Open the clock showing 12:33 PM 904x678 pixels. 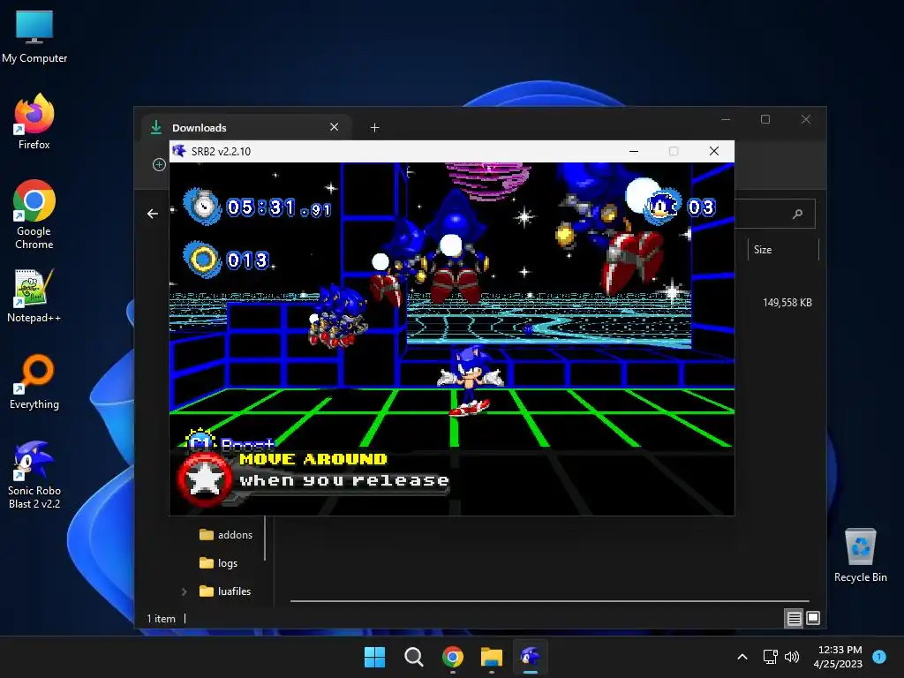pyautogui.click(x=838, y=657)
